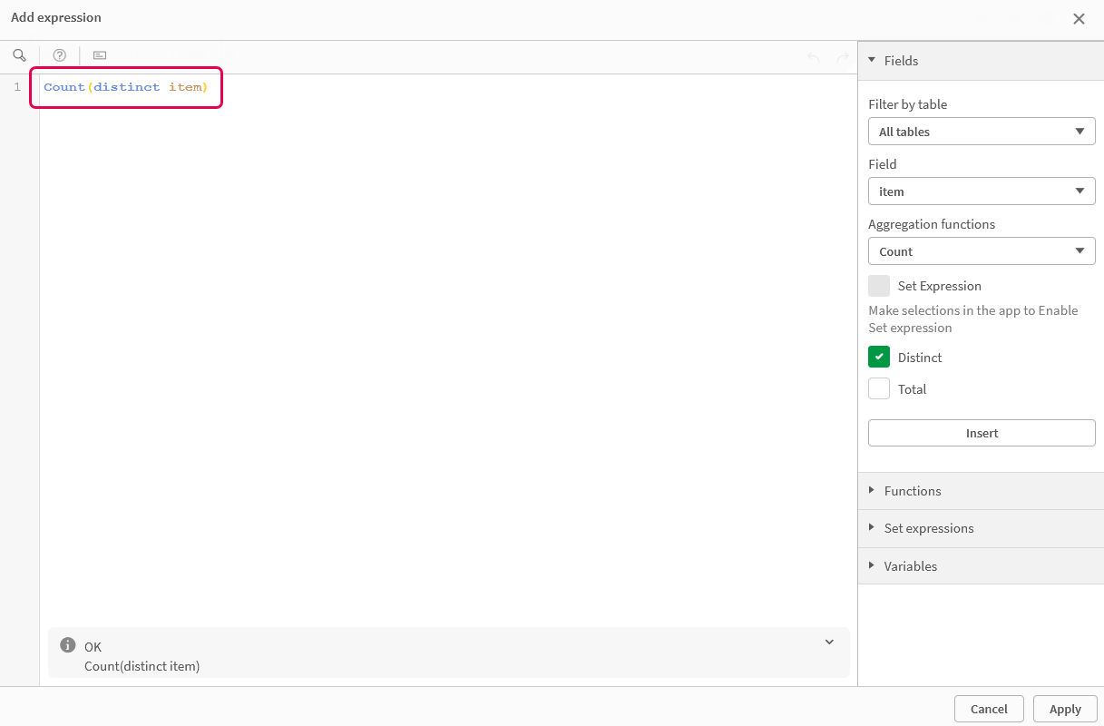
Task: Click the info icon beside OK status
Action: [x=67, y=645]
